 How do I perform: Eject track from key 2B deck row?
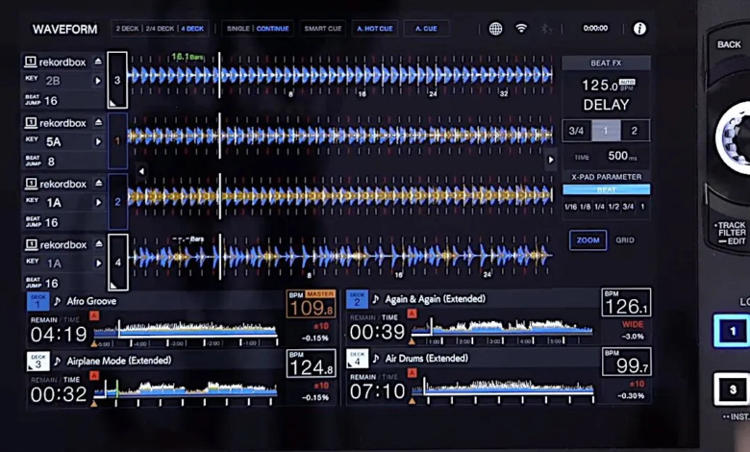(98, 62)
